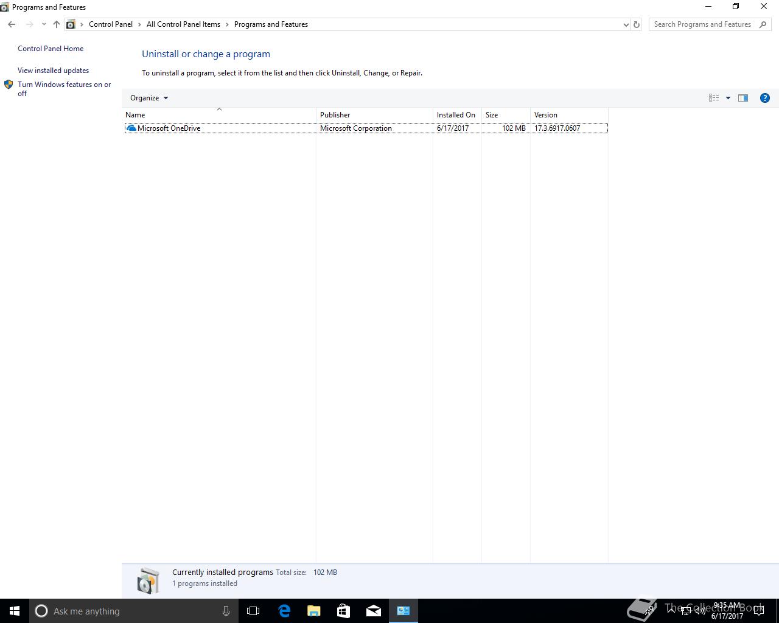Click Microsoft Corporation publisher cell
The width and height of the screenshot is (779, 623).
(x=356, y=128)
